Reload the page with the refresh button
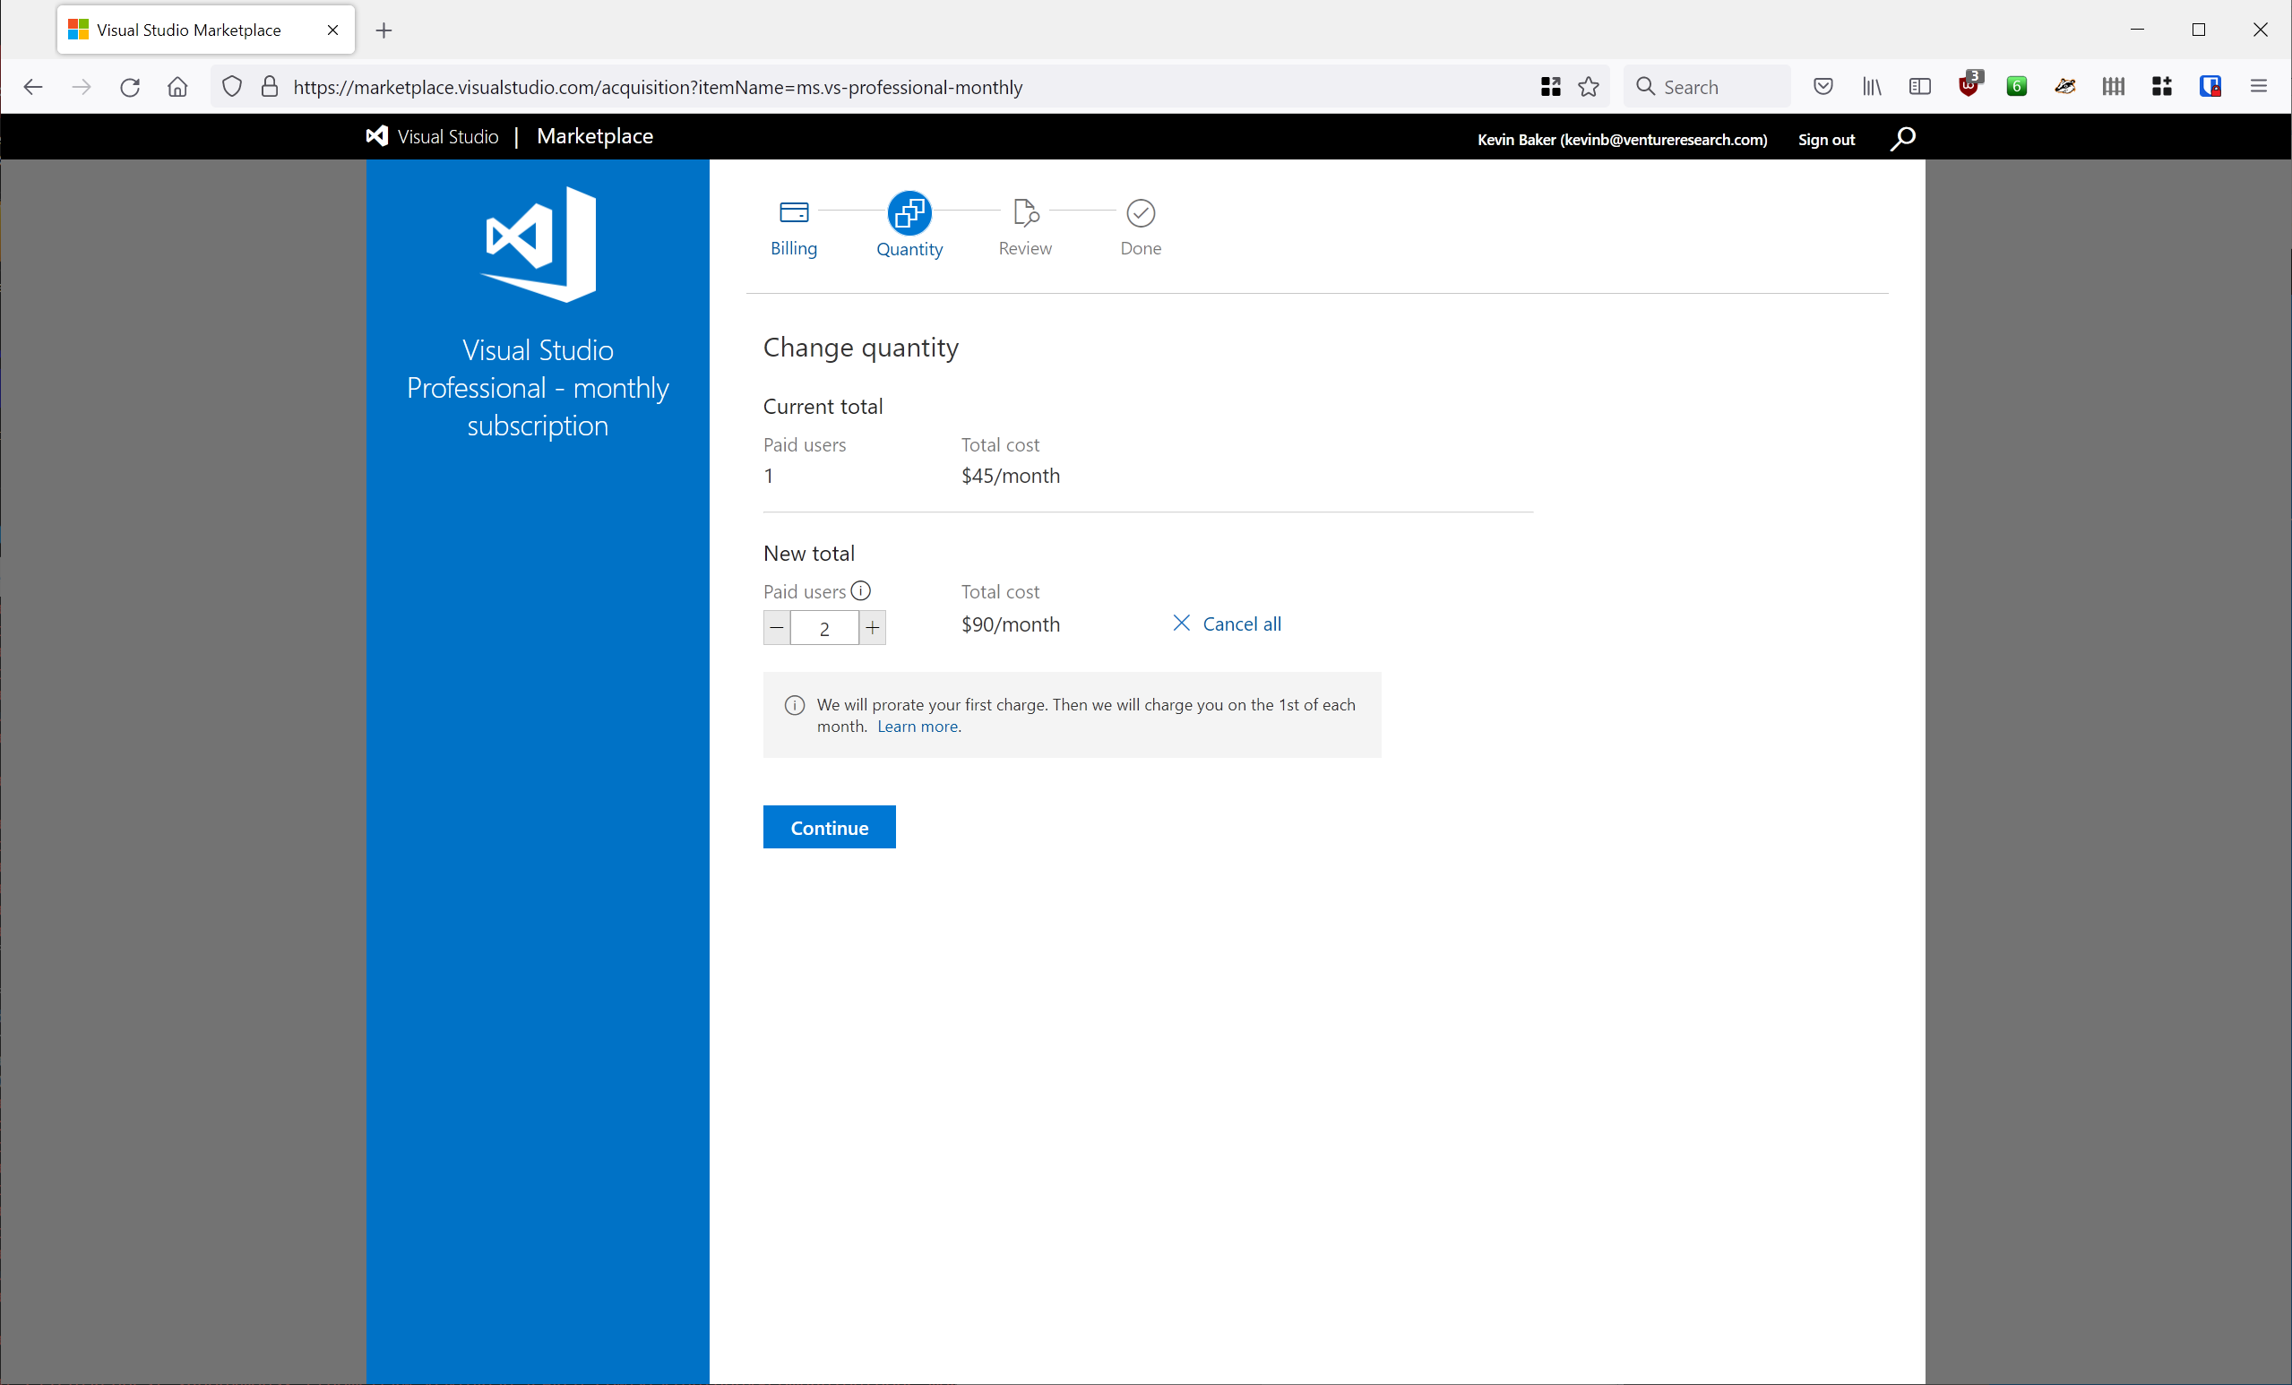2292x1385 pixels. point(130,87)
